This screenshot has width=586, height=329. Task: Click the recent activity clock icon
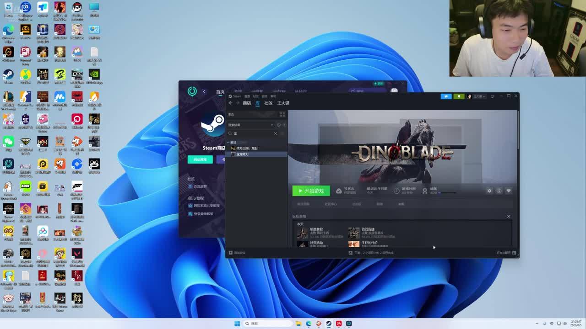[x=278, y=125]
